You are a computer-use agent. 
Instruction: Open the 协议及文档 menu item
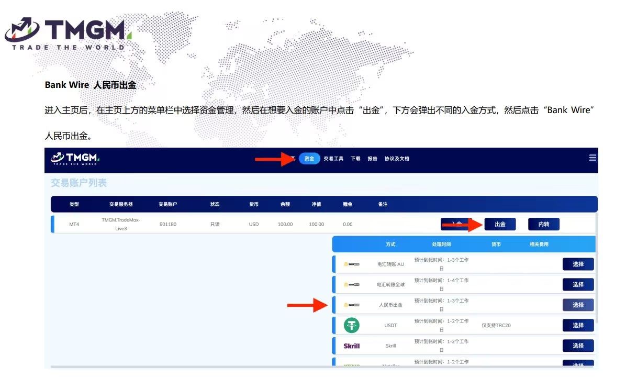(x=397, y=159)
